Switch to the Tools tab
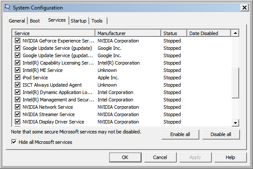The height and width of the screenshot is (169, 253). click(x=97, y=21)
